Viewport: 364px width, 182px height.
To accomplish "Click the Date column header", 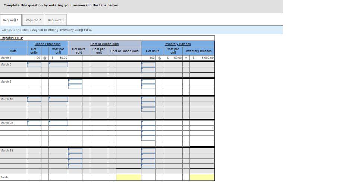I will pyautogui.click(x=13, y=51).
